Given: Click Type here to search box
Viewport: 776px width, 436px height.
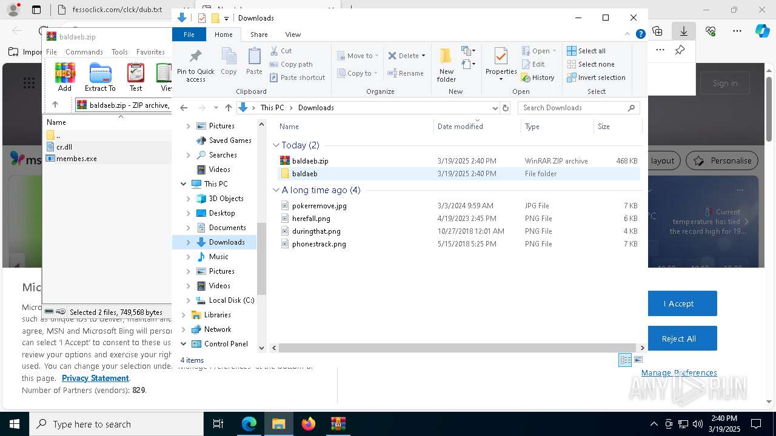Looking at the screenshot, I should click(x=116, y=424).
